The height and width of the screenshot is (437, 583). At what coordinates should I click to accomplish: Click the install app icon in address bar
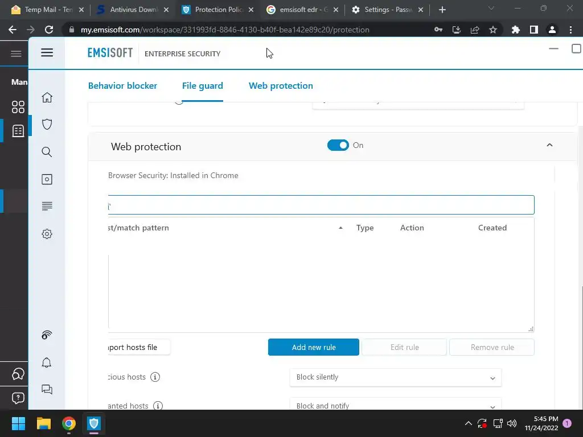pyautogui.click(x=457, y=30)
